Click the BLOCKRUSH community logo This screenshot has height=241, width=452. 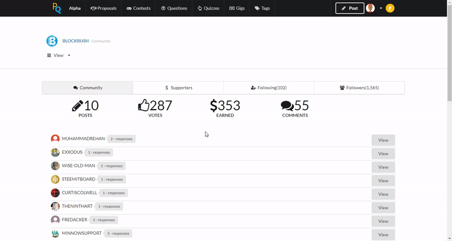[52, 41]
